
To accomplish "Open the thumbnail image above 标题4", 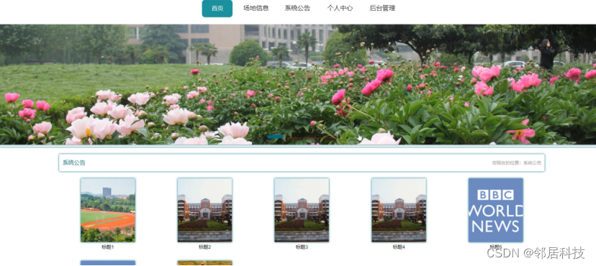I will click(x=399, y=210).
